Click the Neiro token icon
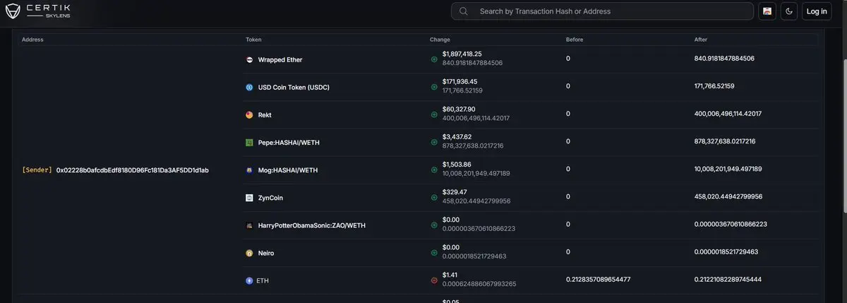The height and width of the screenshot is (303, 847). coord(249,253)
